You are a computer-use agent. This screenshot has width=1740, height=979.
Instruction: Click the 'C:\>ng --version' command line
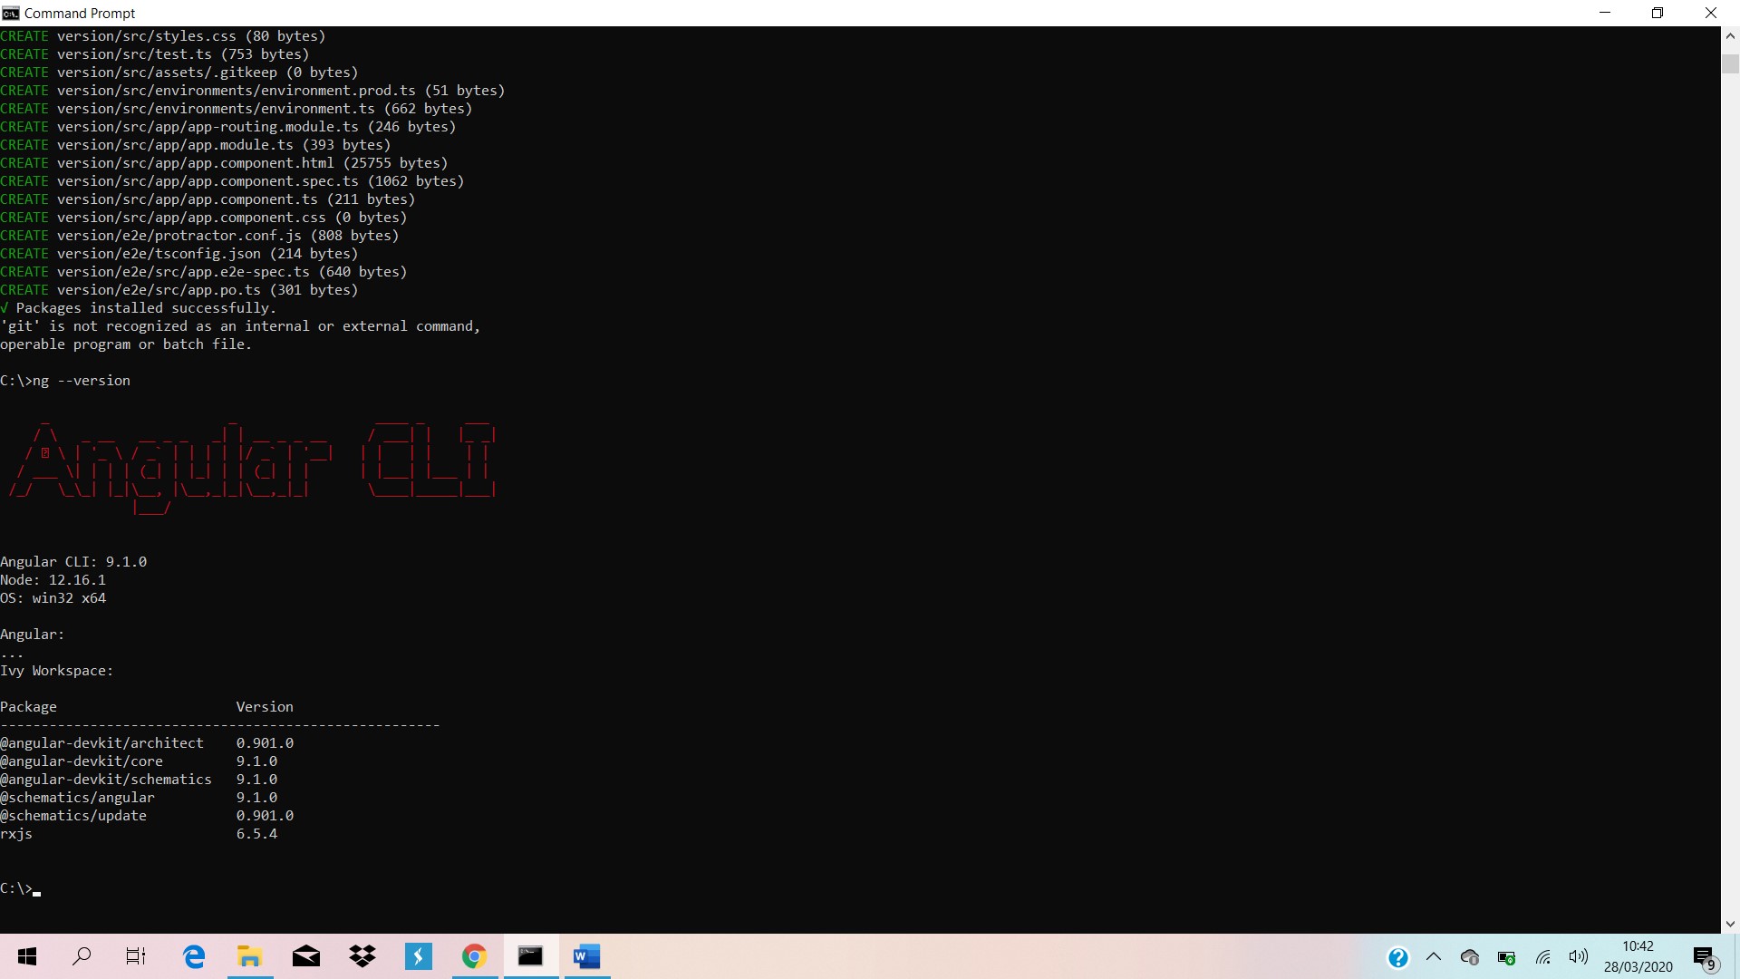[65, 381]
